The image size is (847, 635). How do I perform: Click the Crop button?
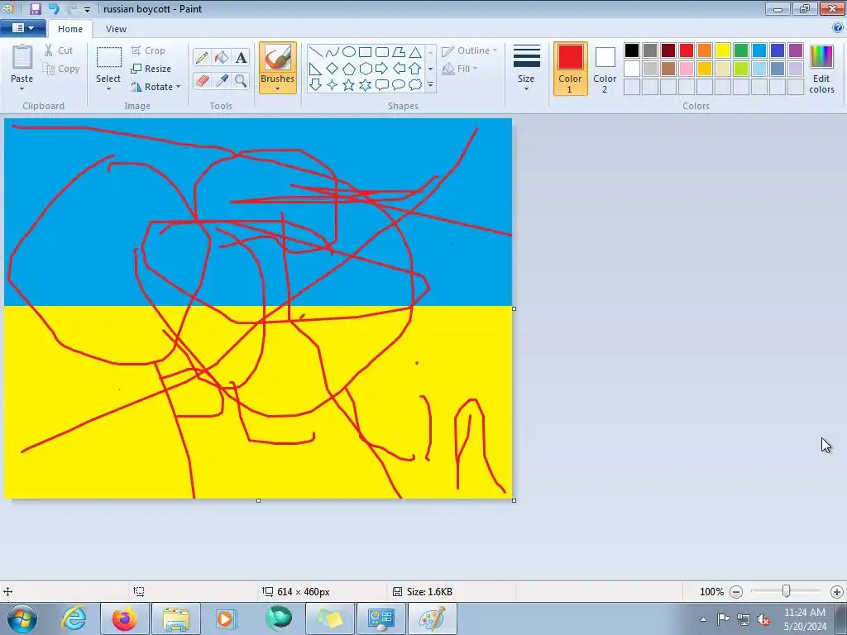pos(148,50)
